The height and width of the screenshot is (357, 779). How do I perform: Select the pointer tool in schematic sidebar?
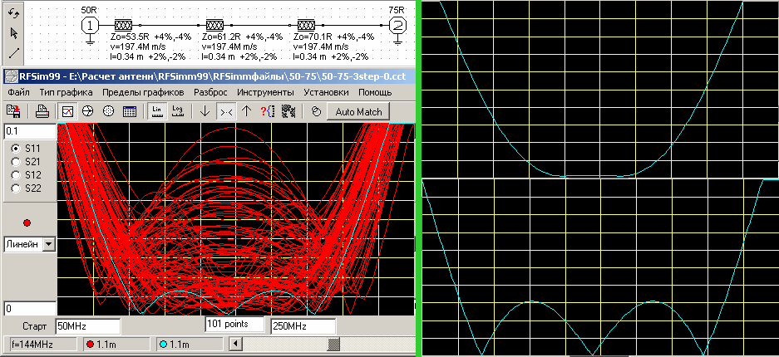(14, 32)
